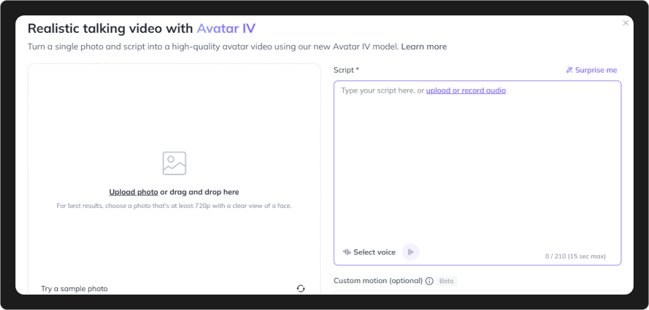Screen dimensions: 649x310
Task: Show Custom motion info tooltip
Action: 429,281
